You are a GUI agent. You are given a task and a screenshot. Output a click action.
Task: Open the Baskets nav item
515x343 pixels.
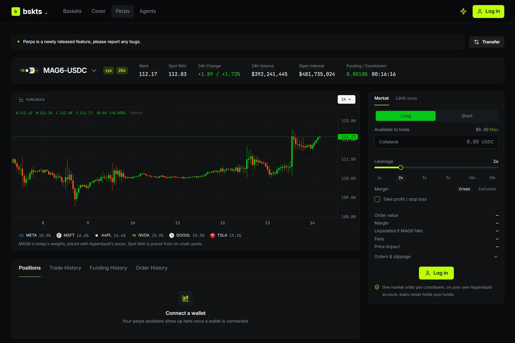[x=72, y=11]
